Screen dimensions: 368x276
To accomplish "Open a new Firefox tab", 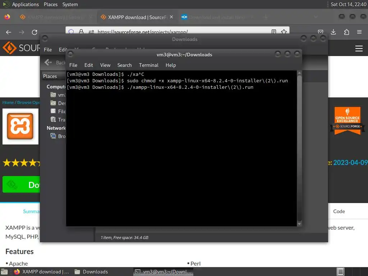I will (x=266, y=17).
